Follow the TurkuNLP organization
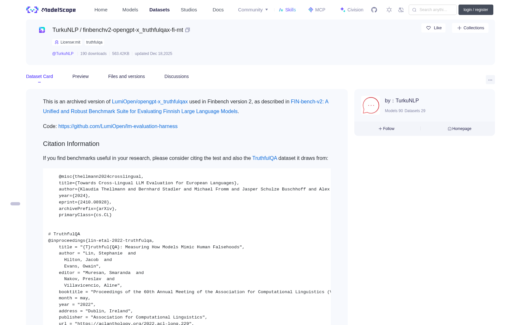 tap(387, 129)
